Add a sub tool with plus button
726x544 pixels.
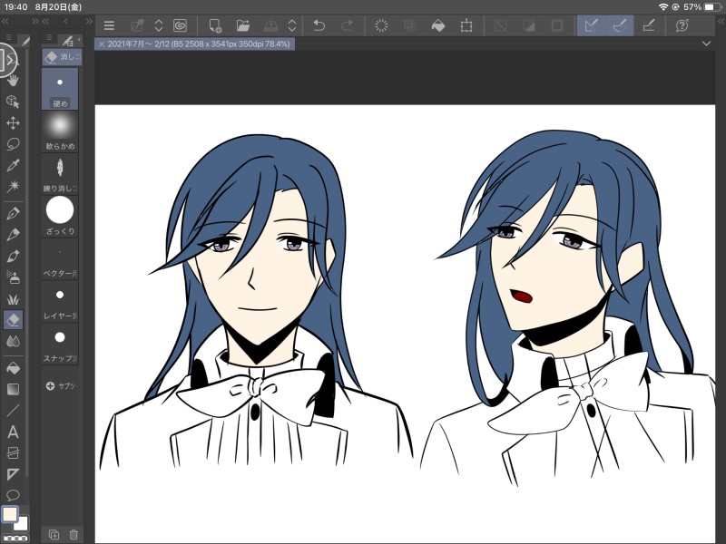click(51, 386)
